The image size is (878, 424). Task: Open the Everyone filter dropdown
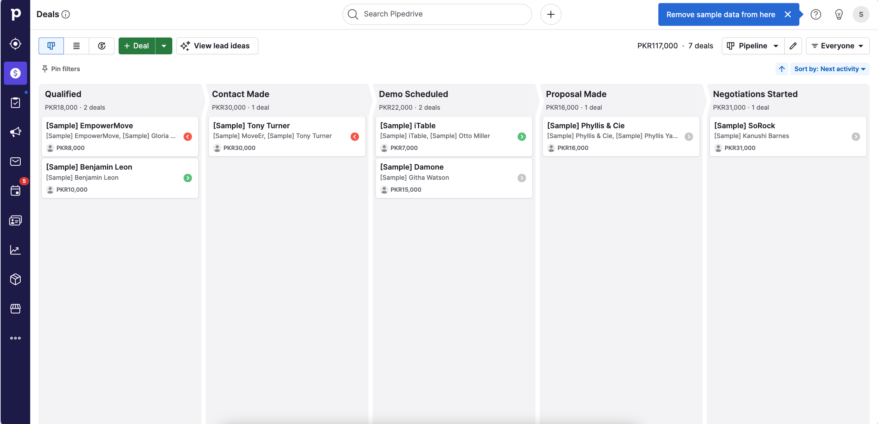coord(837,46)
